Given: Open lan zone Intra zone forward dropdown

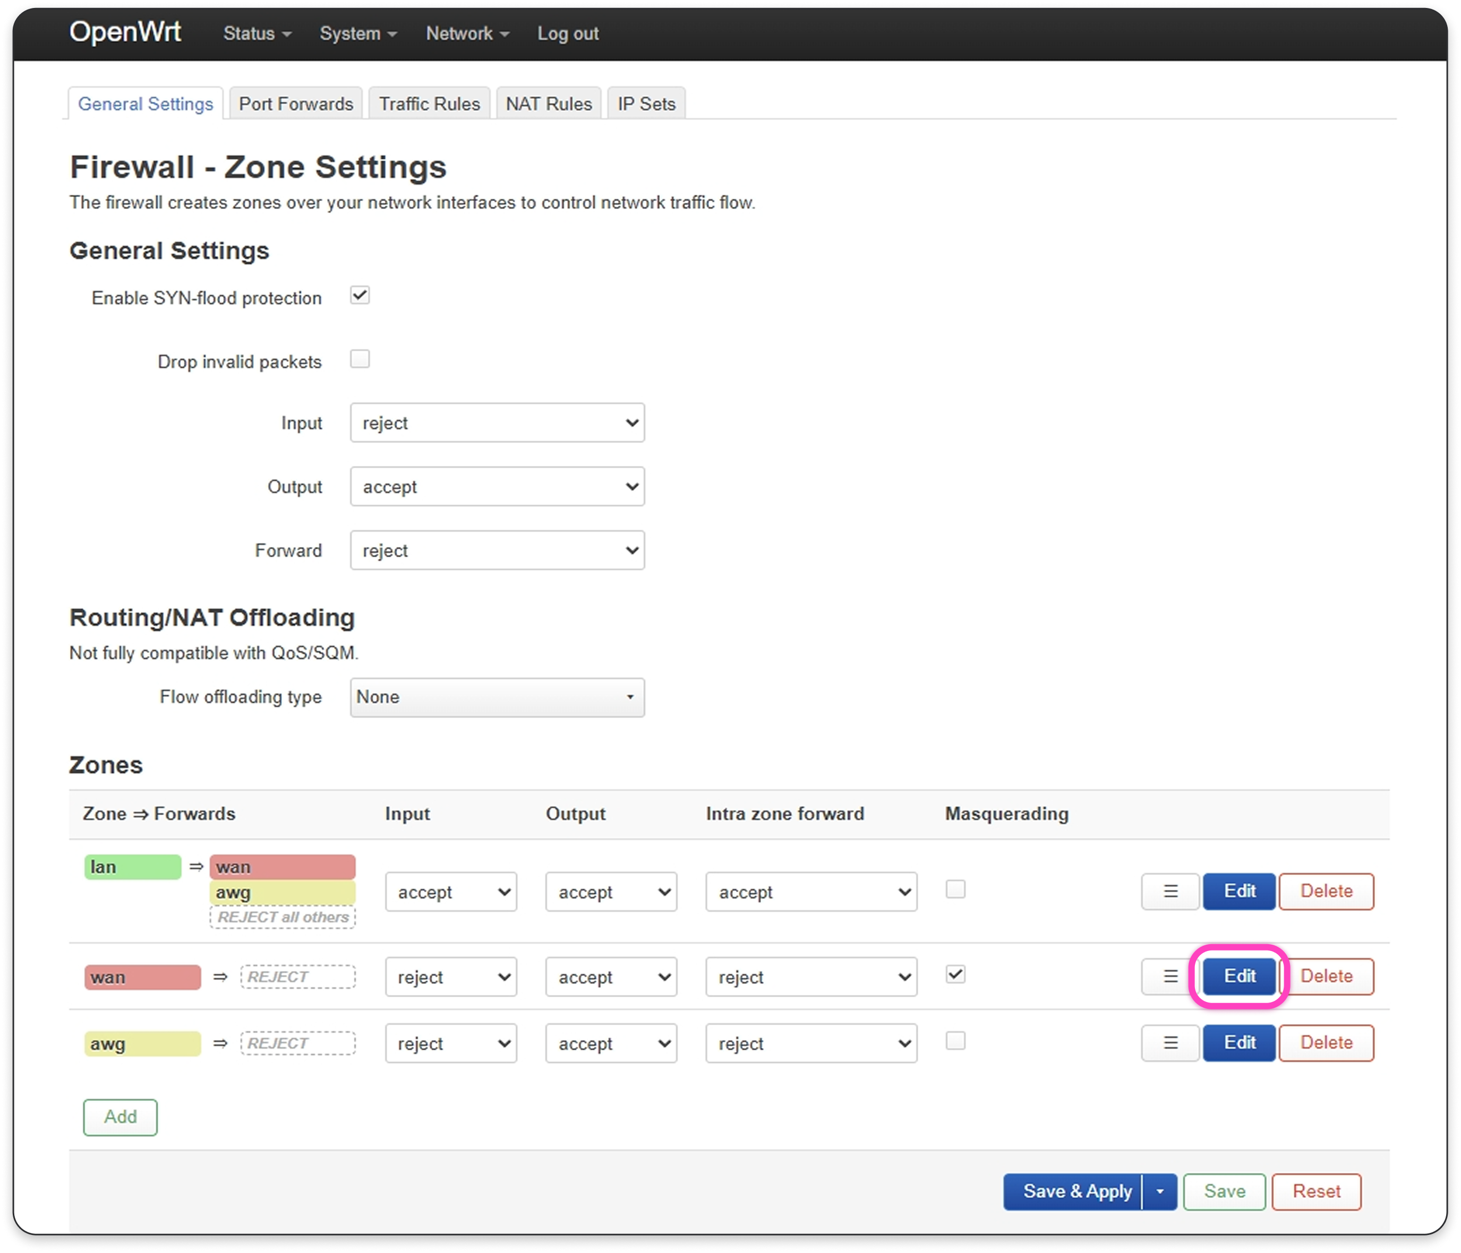Looking at the screenshot, I should tap(811, 892).
